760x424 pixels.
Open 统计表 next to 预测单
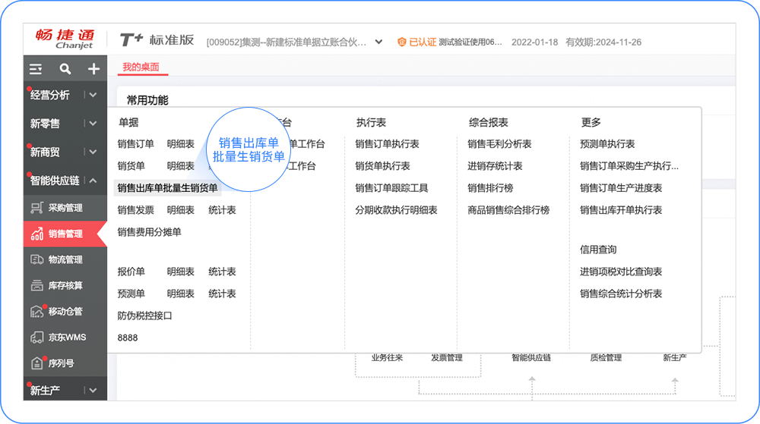pyautogui.click(x=223, y=294)
